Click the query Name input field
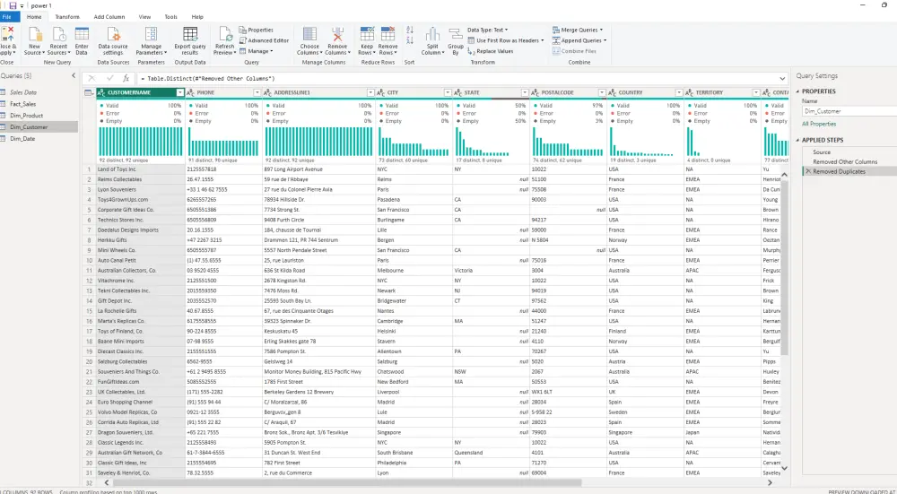Image resolution: width=897 pixels, height=494 pixels. pyautogui.click(x=849, y=111)
